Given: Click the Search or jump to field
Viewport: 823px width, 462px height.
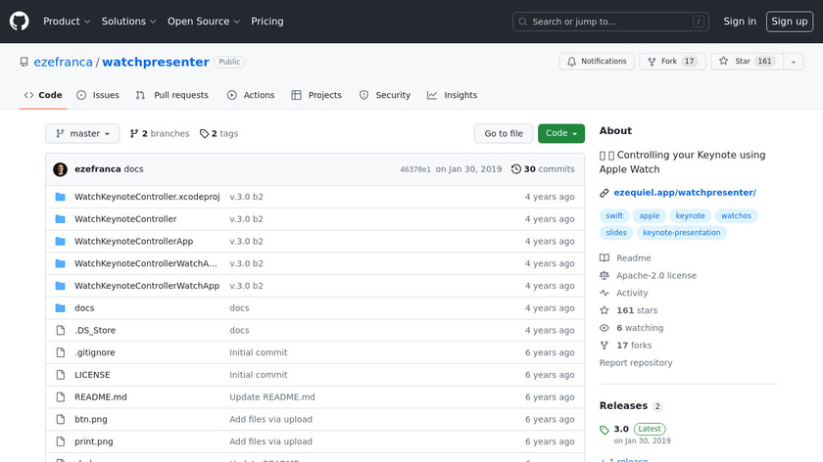Looking at the screenshot, I should pos(611,22).
